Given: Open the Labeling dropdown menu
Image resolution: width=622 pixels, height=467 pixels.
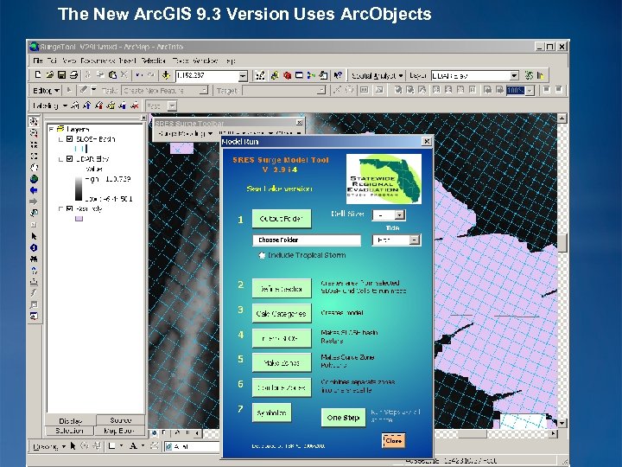Looking at the screenshot, I should coord(50,106).
